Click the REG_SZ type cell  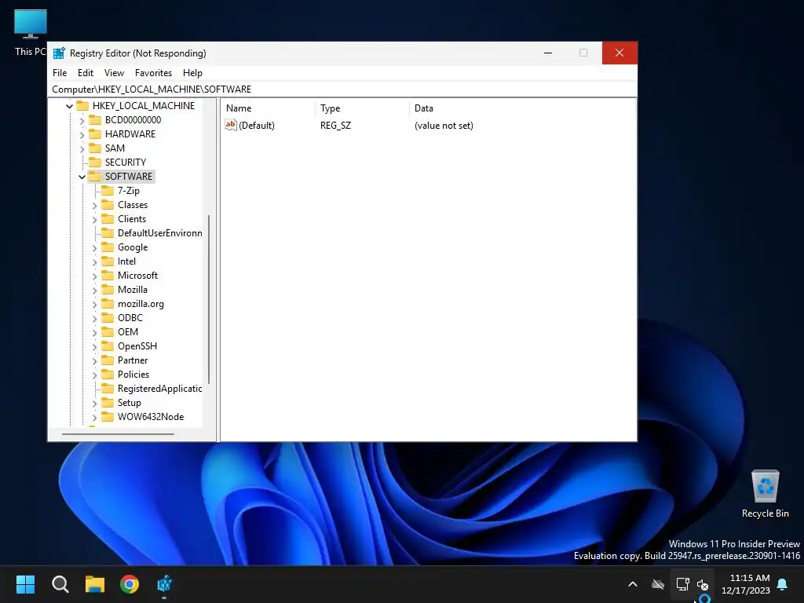point(336,126)
